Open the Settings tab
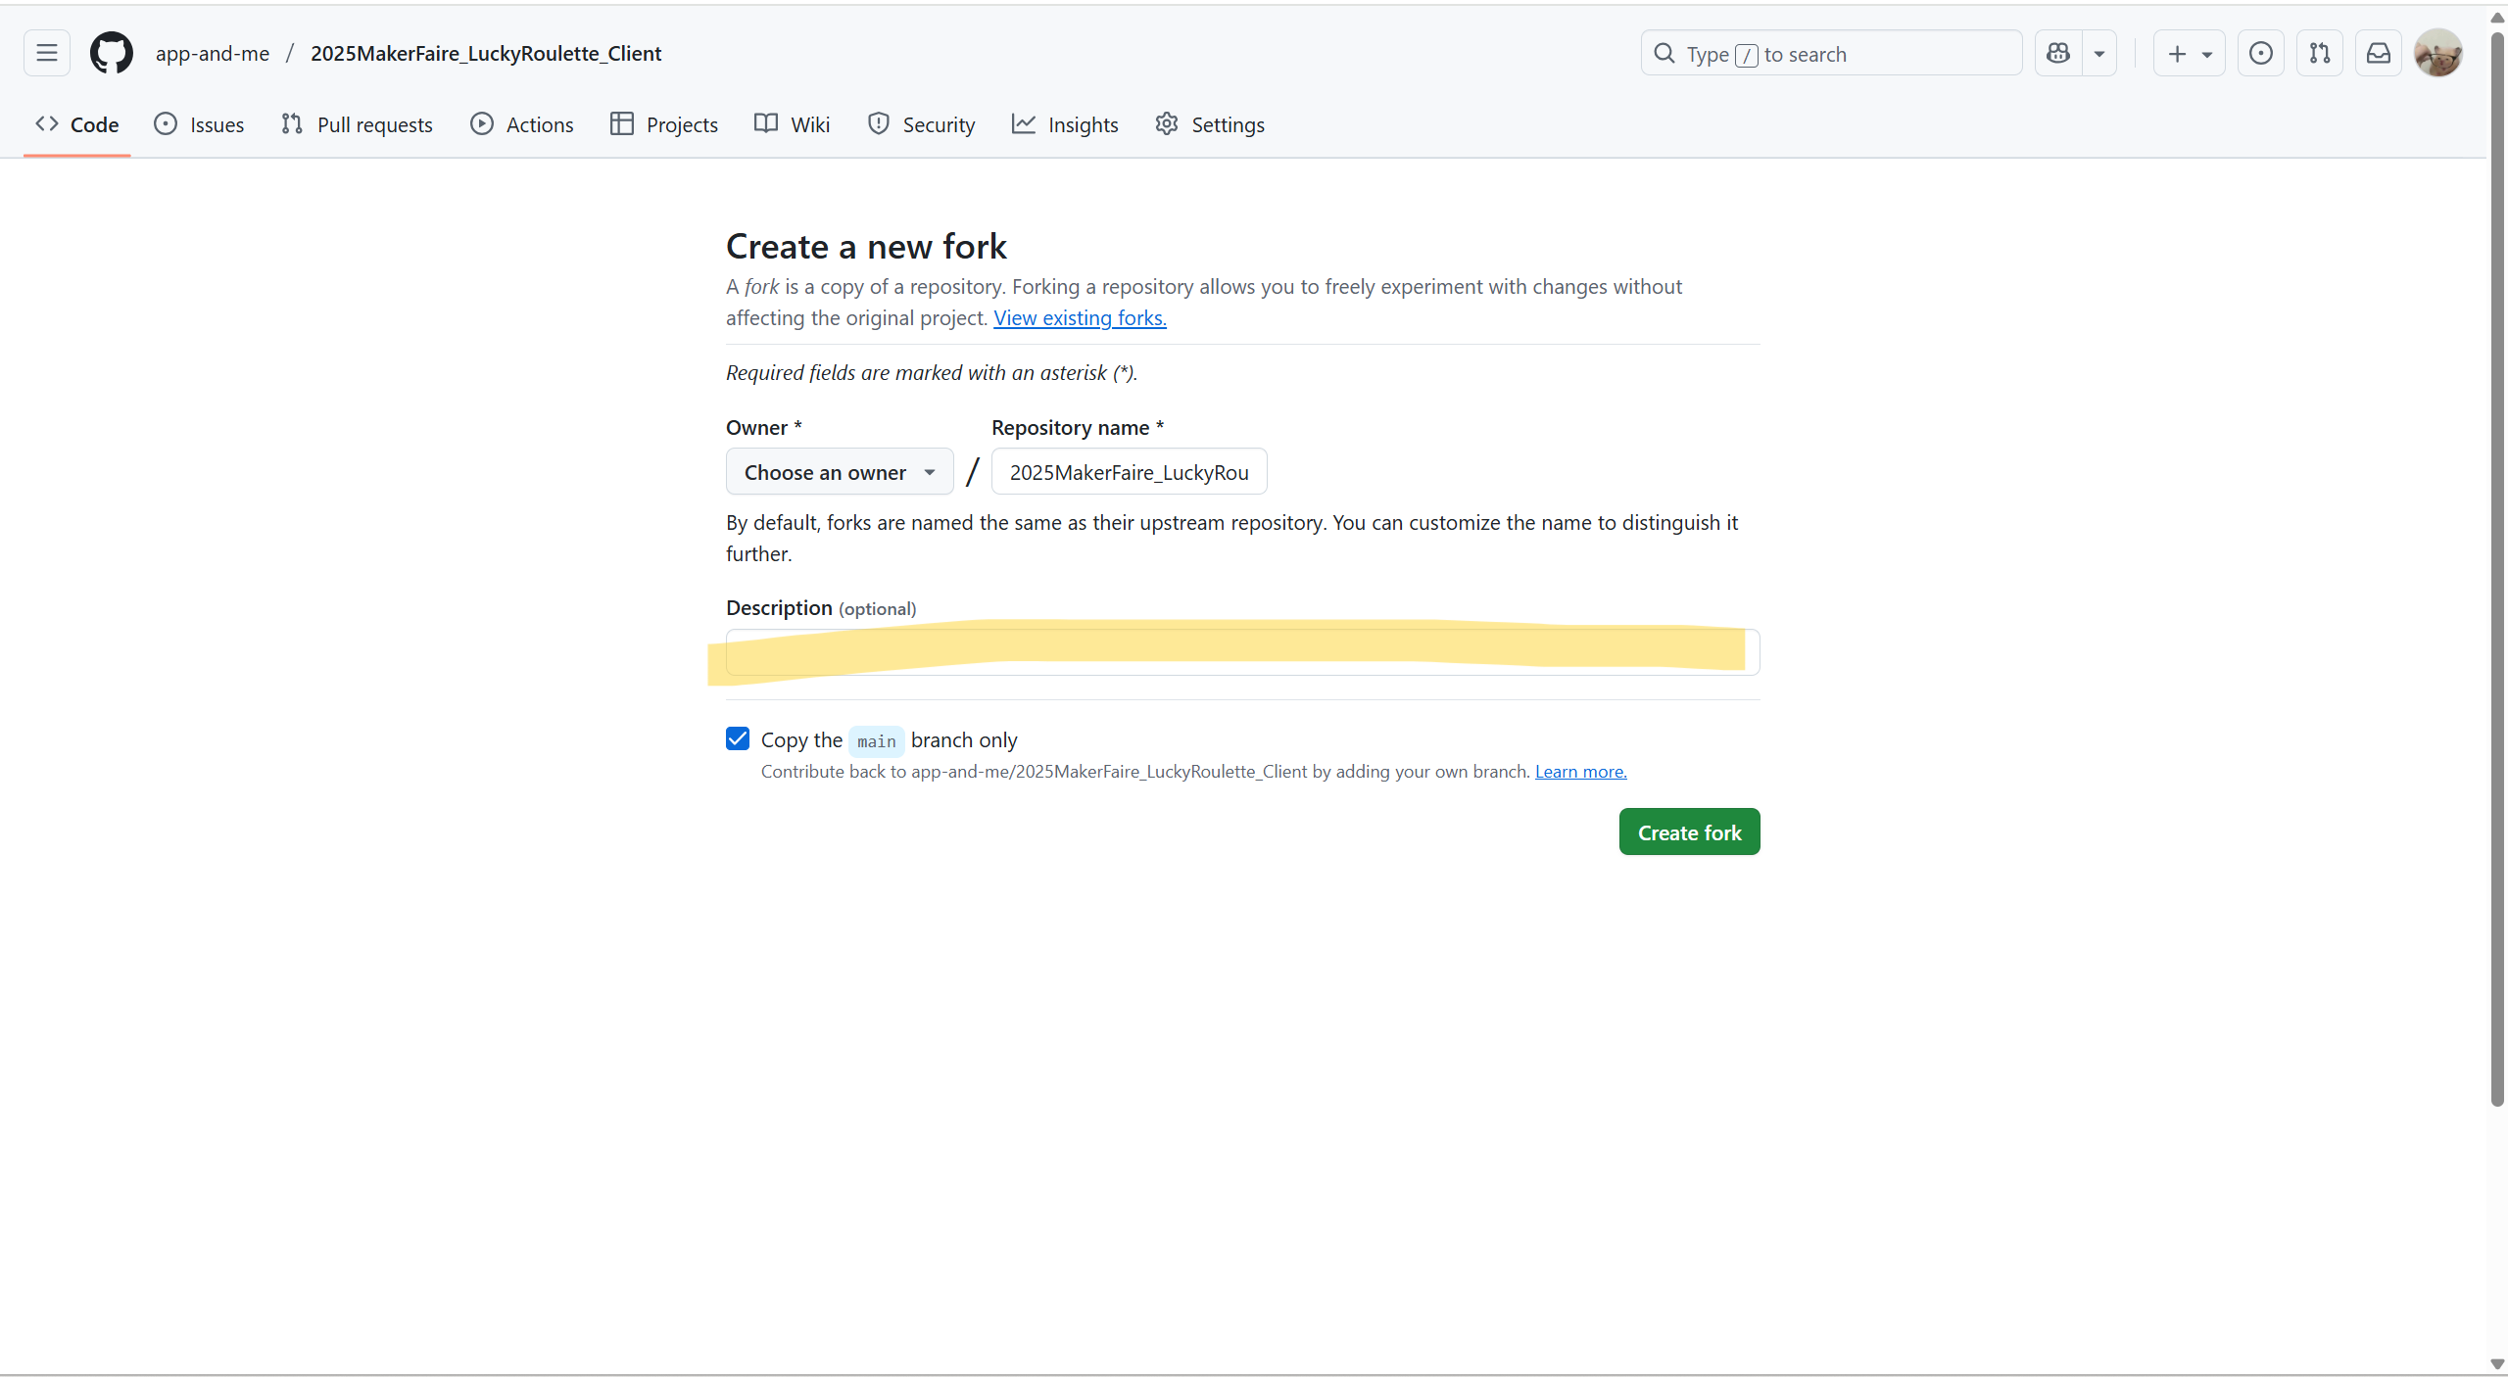 1210,124
